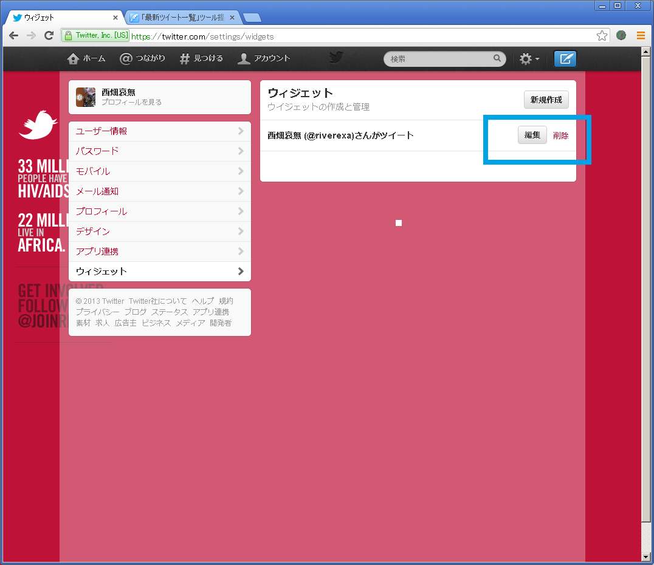Click the 新規作成 button
The image size is (654, 565).
tap(546, 100)
